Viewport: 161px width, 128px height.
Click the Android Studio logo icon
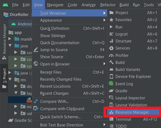click(x=5, y=5)
